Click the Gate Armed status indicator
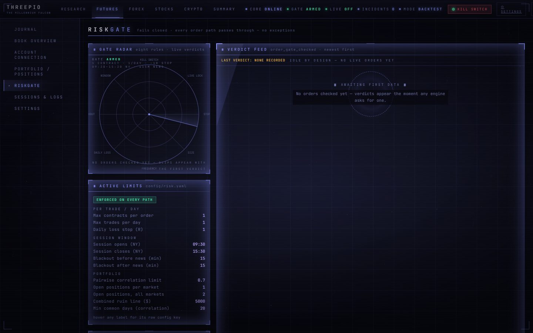Screen dimensions: 533x333 click(x=304, y=9)
